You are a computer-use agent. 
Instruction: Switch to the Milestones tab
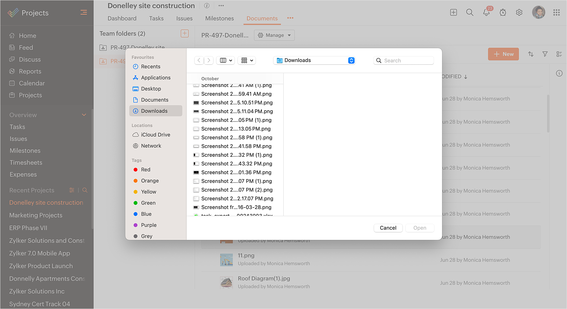pyautogui.click(x=219, y=19)
